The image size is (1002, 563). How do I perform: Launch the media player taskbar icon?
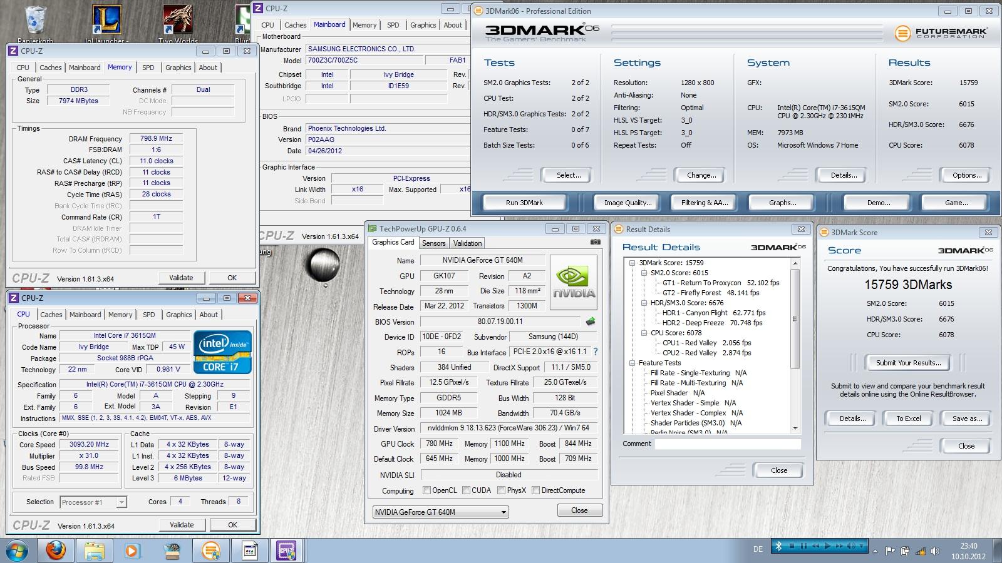(132, 551)
